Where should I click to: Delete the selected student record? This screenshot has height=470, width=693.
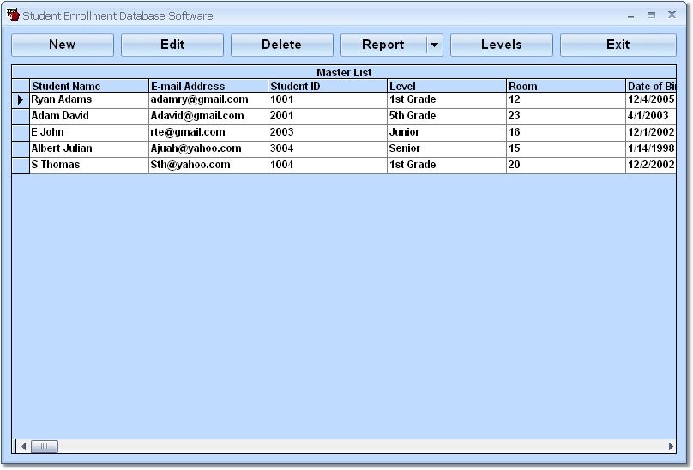click(281, 45)
